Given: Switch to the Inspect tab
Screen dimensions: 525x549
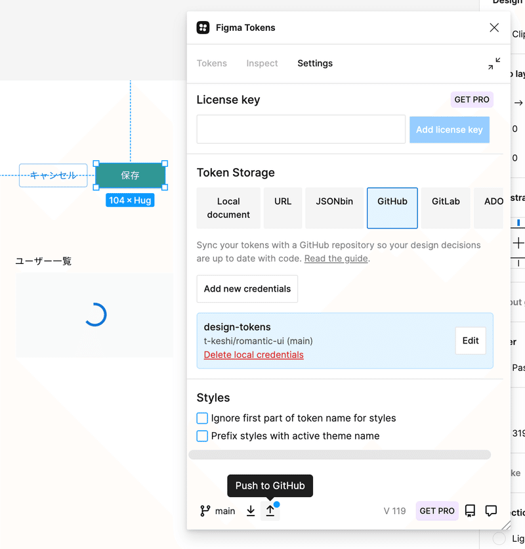Looking at the screenshot, I should coord(262,64).
